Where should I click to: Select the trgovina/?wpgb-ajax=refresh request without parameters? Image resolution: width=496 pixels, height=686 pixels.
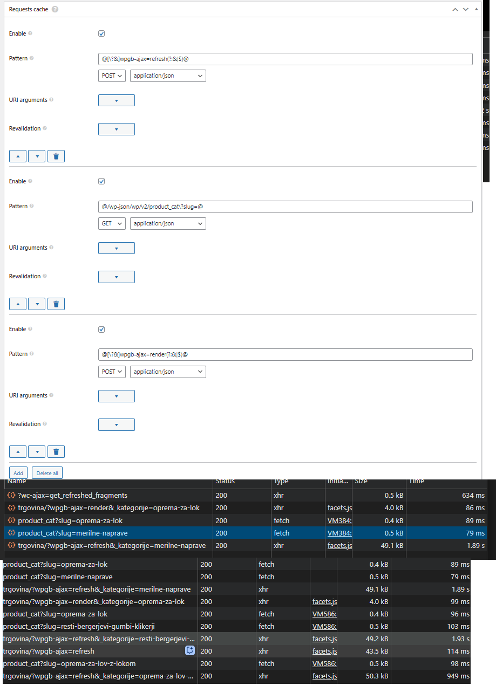(235, 651)
